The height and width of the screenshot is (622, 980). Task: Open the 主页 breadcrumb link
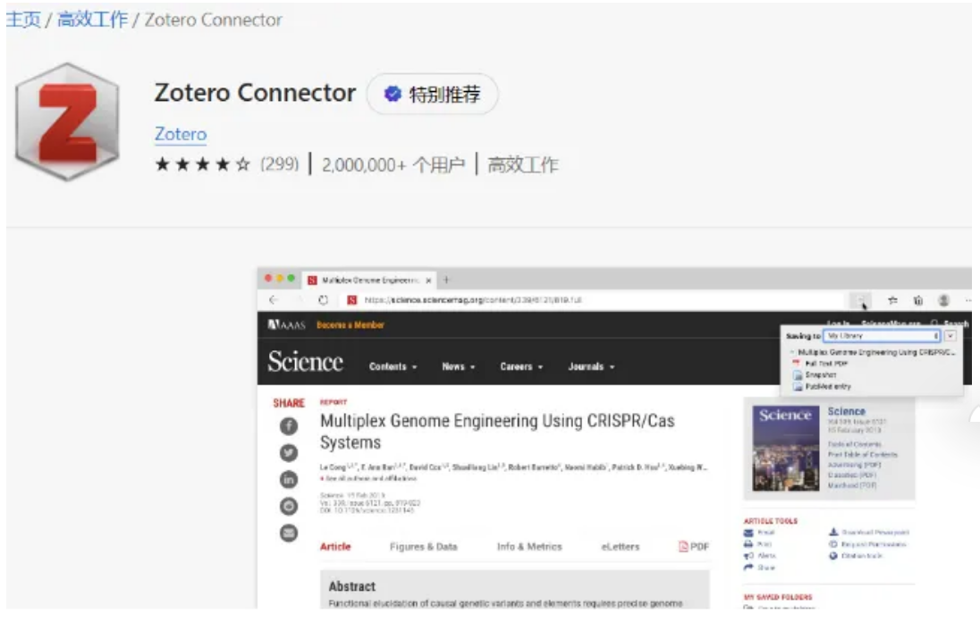coord(23,20)
